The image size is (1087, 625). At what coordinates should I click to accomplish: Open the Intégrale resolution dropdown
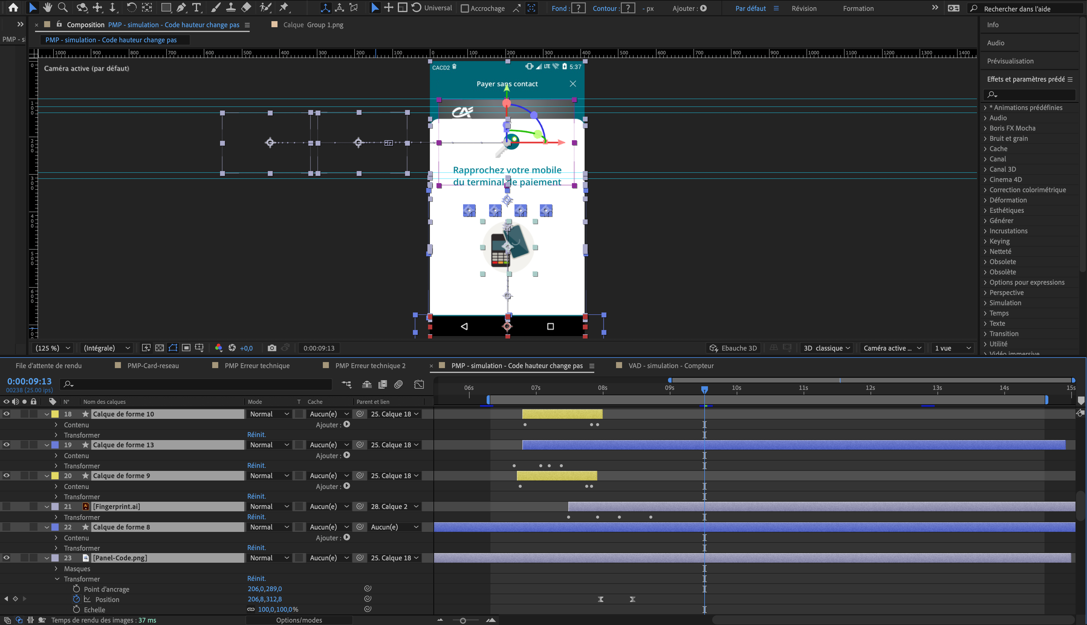click(x=106, y=348)
